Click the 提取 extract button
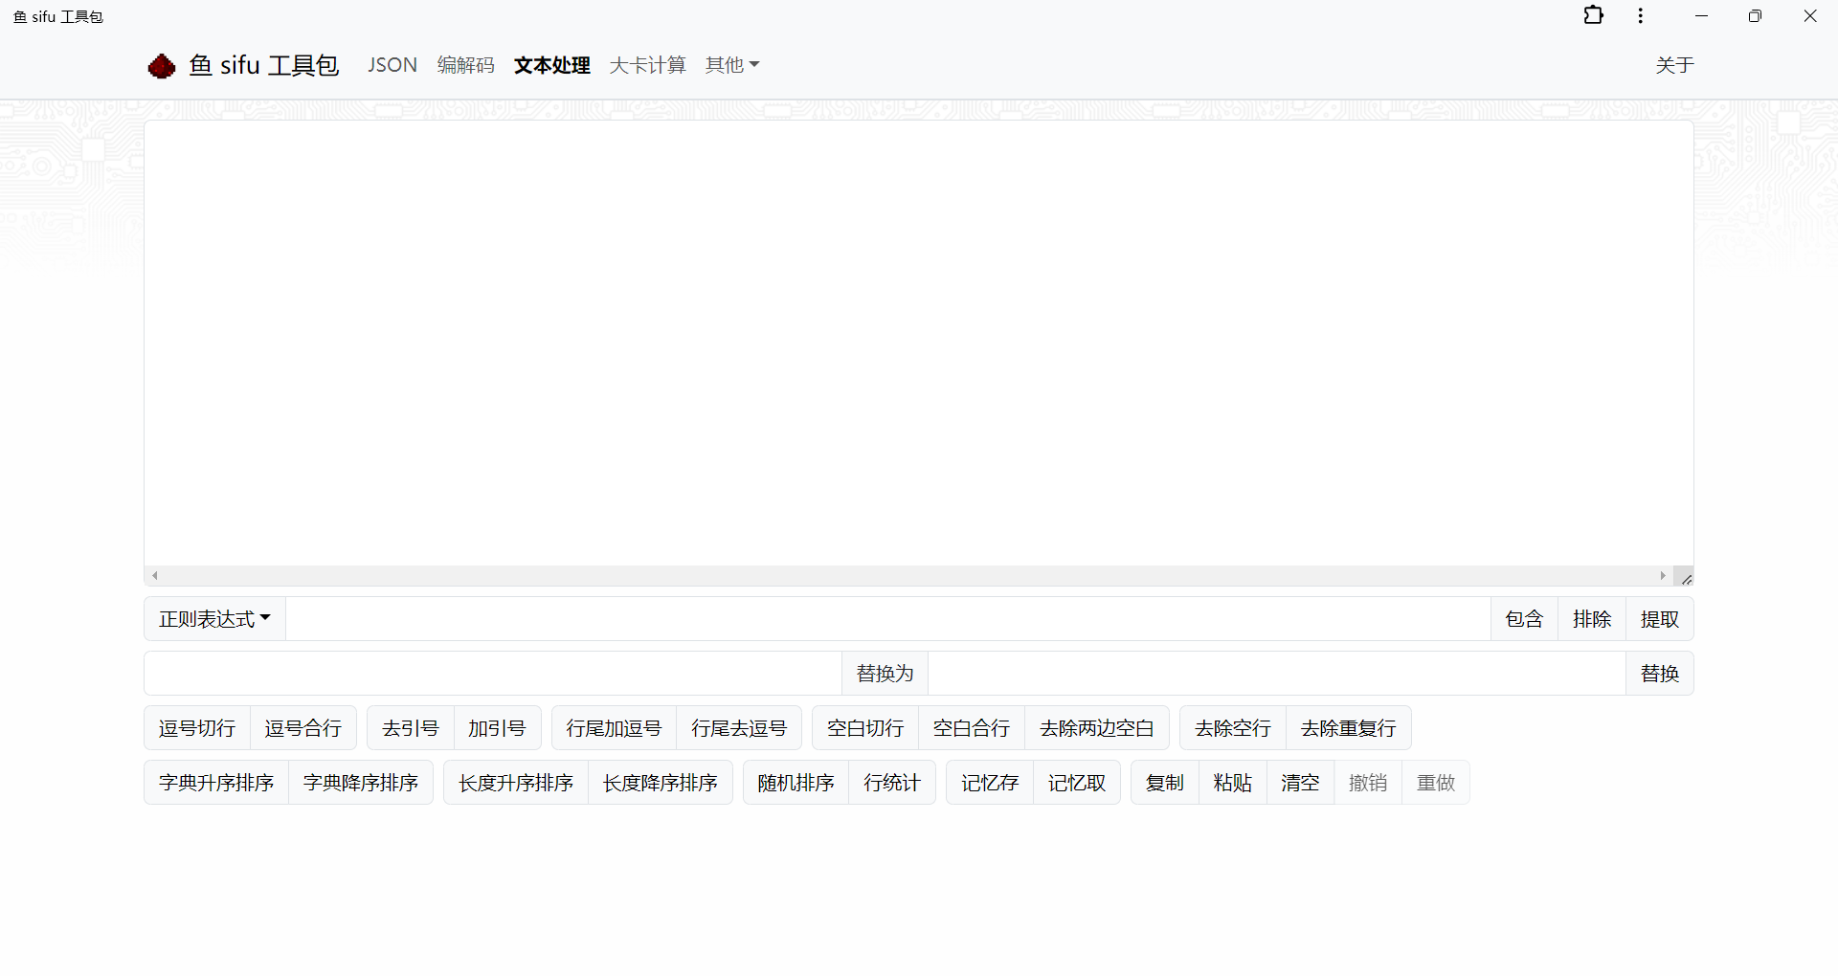Image resolution: width=1838 pixels, height=976 pixels. 1660,619
